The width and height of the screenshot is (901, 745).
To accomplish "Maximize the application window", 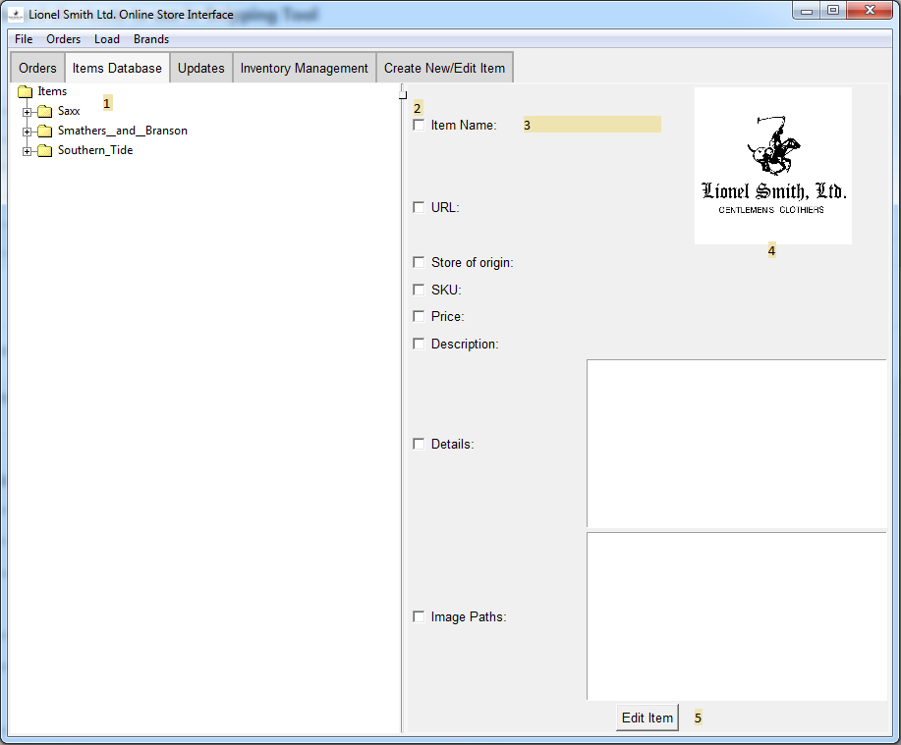I will pyautogui.click(x=833, y=11).
